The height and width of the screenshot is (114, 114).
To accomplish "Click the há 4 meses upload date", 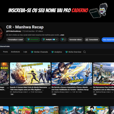I will click(x=39, y=92).
